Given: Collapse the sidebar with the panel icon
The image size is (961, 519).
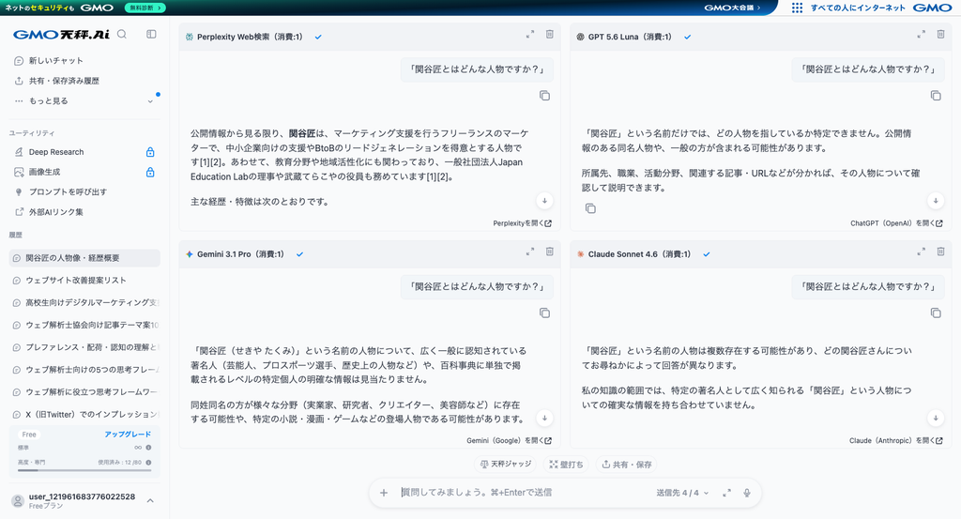Looking at the screenshot, I should click(151, 35).
